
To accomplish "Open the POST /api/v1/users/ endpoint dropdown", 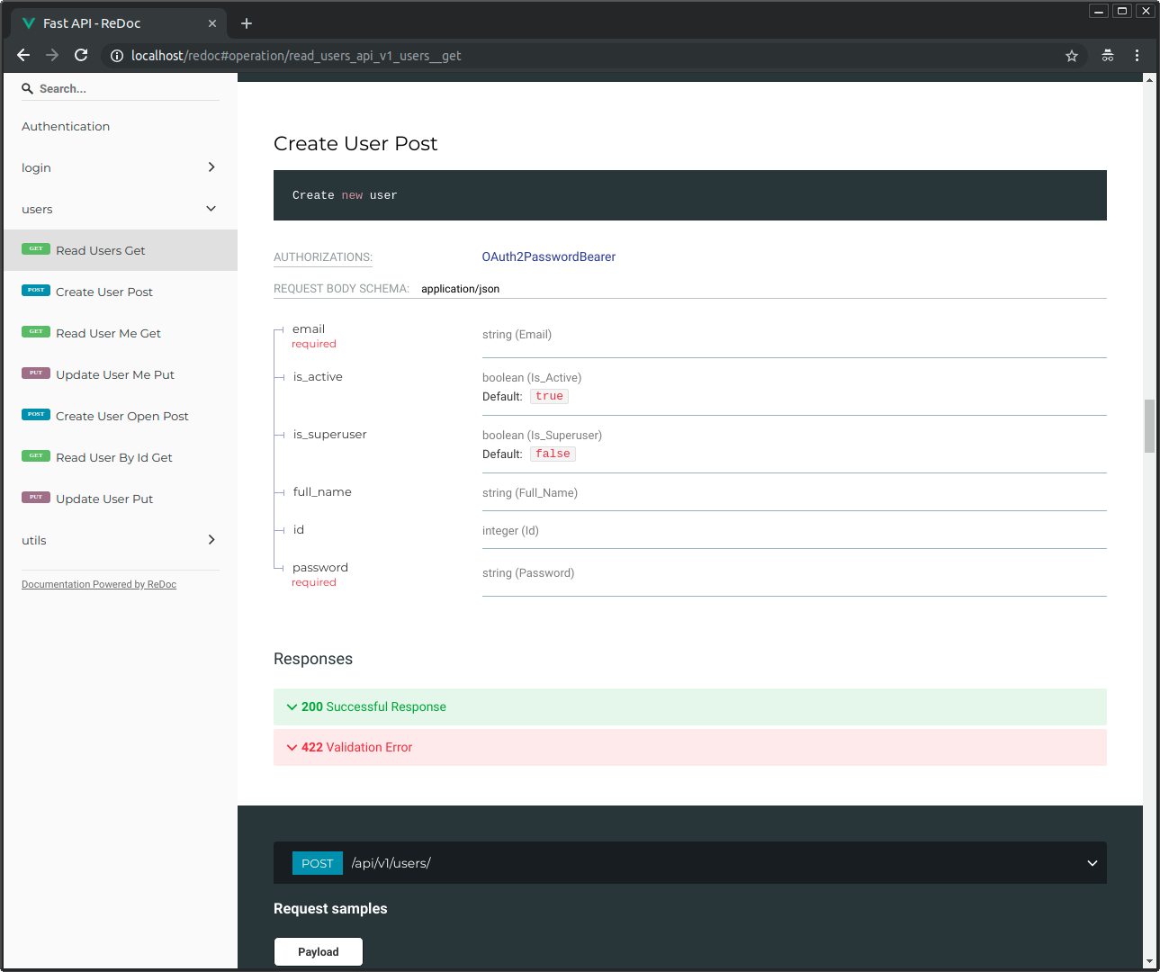I will point(1092,862).
